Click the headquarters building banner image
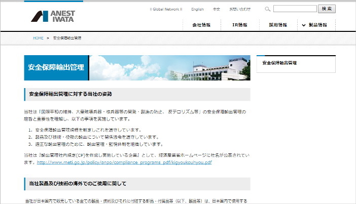Image resolution: width=356 pixels, height=204 pixels. tap(170, 68)
